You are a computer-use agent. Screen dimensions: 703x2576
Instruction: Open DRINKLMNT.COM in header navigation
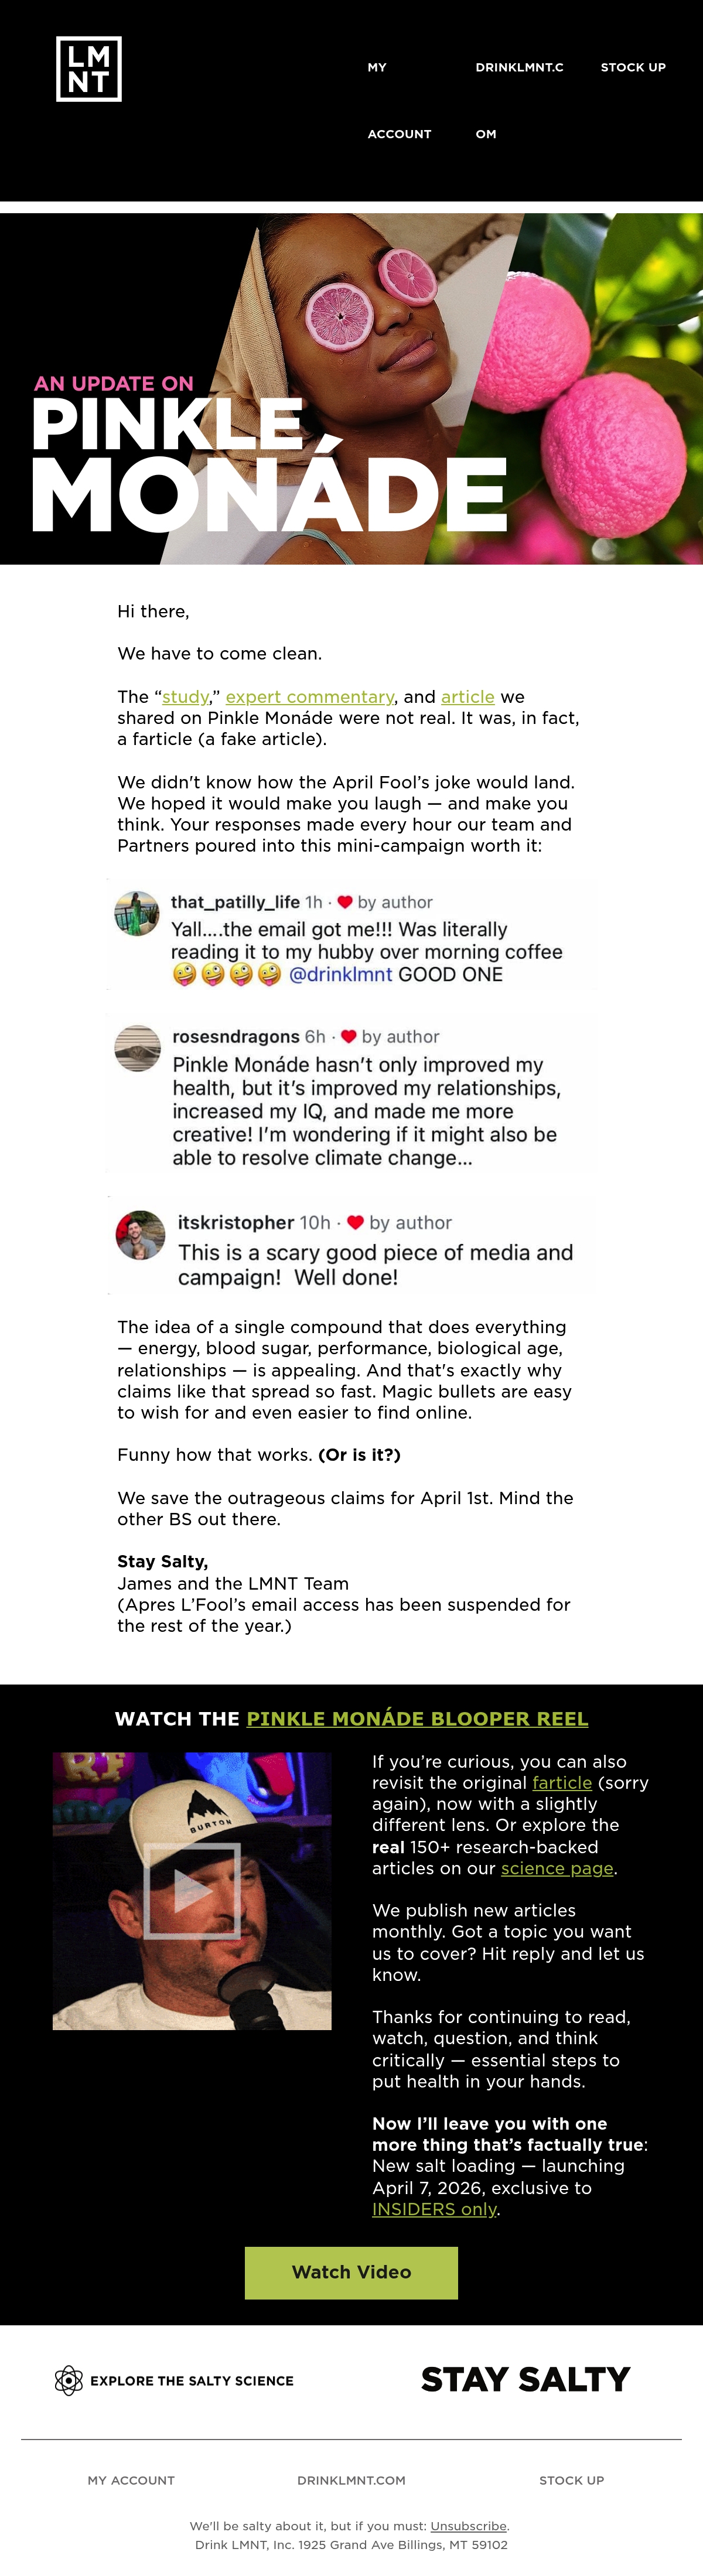coord(519,101)
